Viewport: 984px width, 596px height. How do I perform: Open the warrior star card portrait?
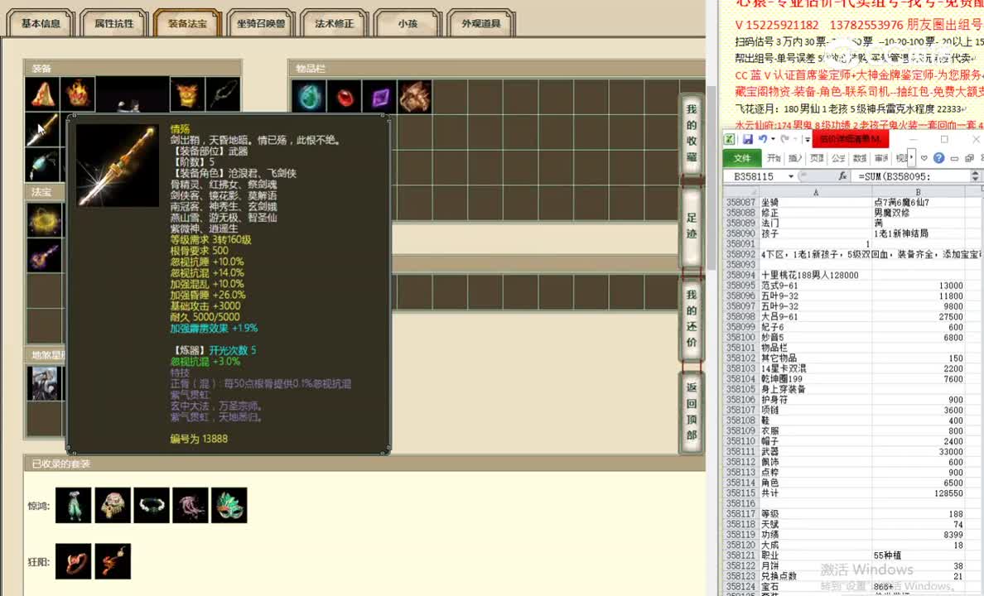(45, 382)
